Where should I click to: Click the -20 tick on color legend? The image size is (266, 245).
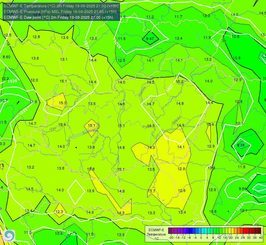[x=170, y=238]
